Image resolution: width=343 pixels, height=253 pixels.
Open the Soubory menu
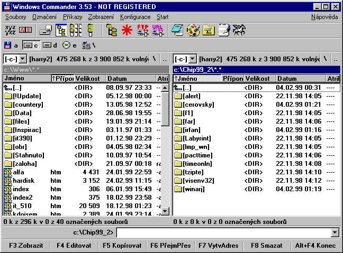pos(15,17)
